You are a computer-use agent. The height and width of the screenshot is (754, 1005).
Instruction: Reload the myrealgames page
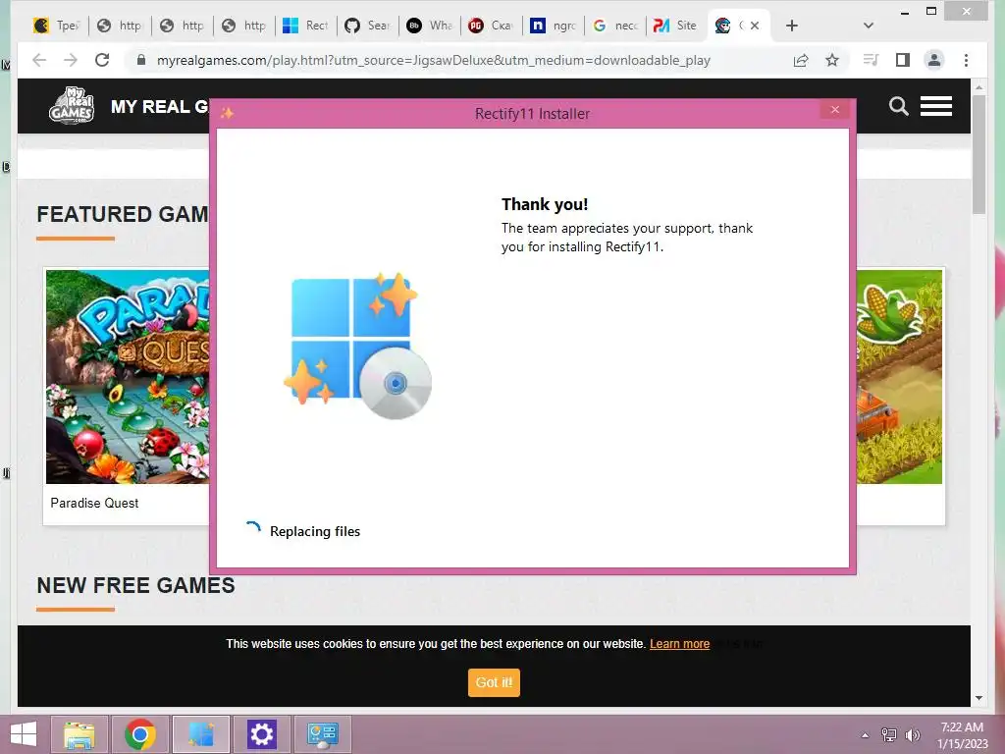[102, 60]
